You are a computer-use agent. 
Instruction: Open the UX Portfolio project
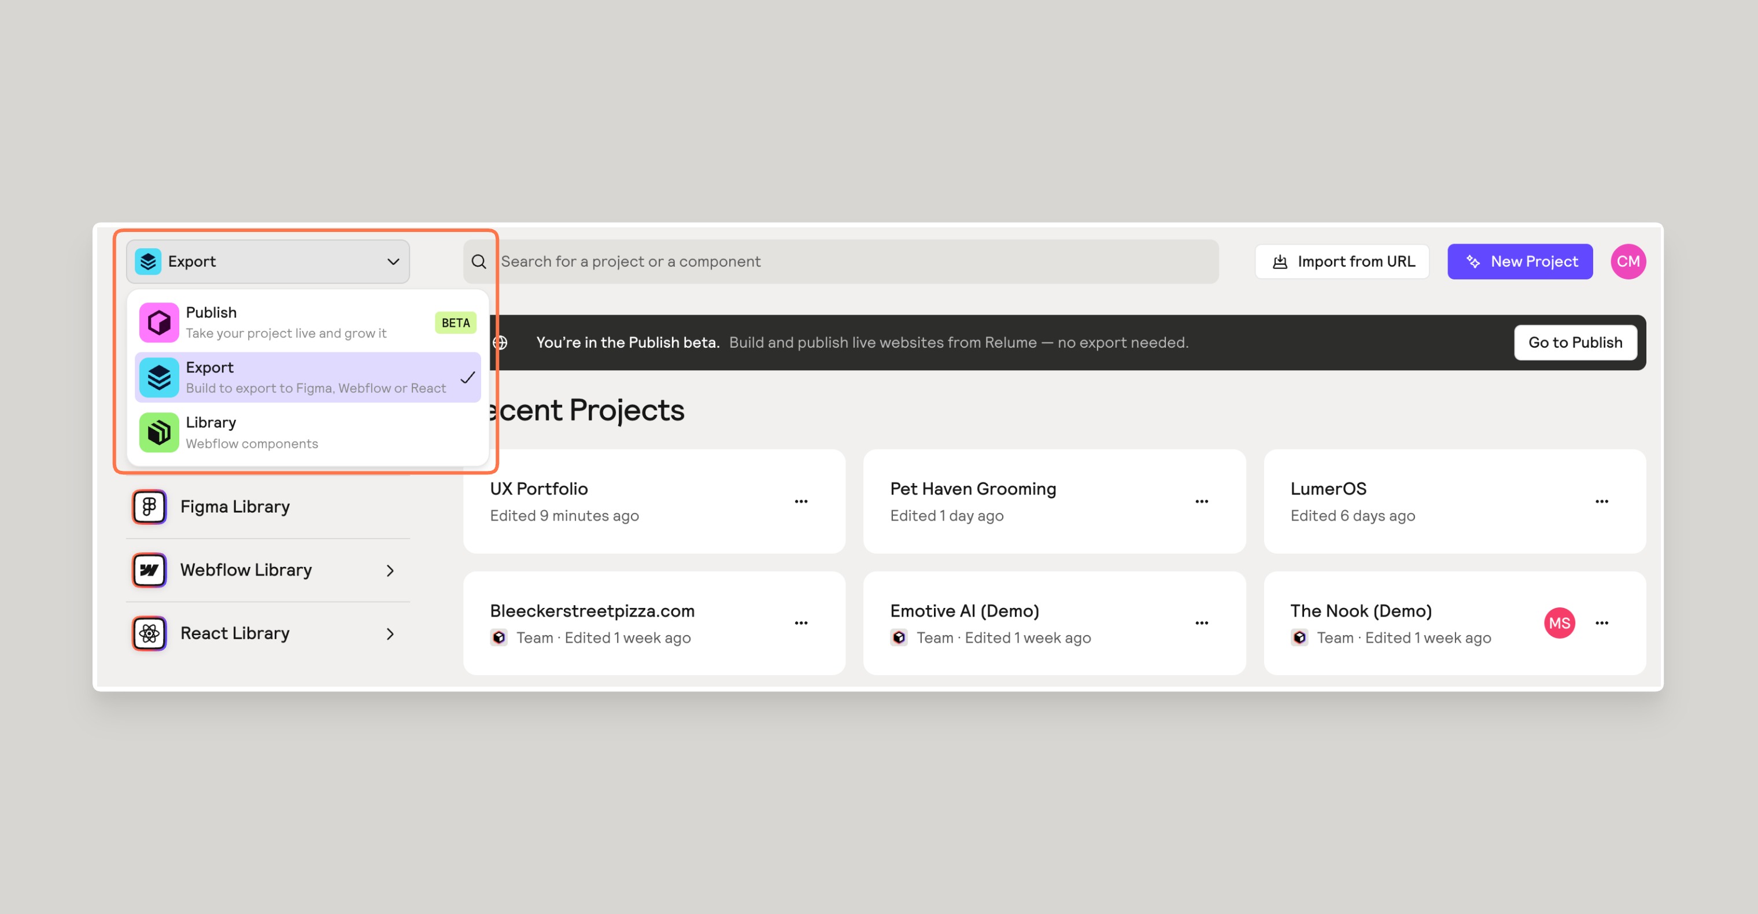tap(654, 501)
